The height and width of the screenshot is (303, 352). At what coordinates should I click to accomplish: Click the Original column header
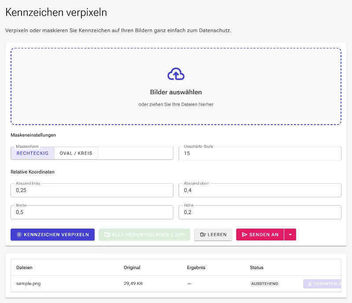pos(132,267)
